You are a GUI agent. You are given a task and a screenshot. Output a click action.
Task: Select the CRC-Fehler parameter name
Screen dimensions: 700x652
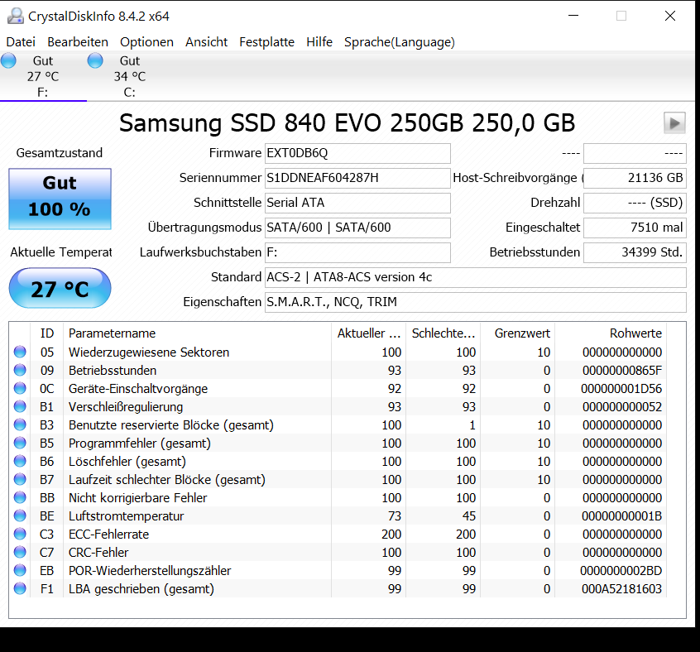click(x=98, y=553)
